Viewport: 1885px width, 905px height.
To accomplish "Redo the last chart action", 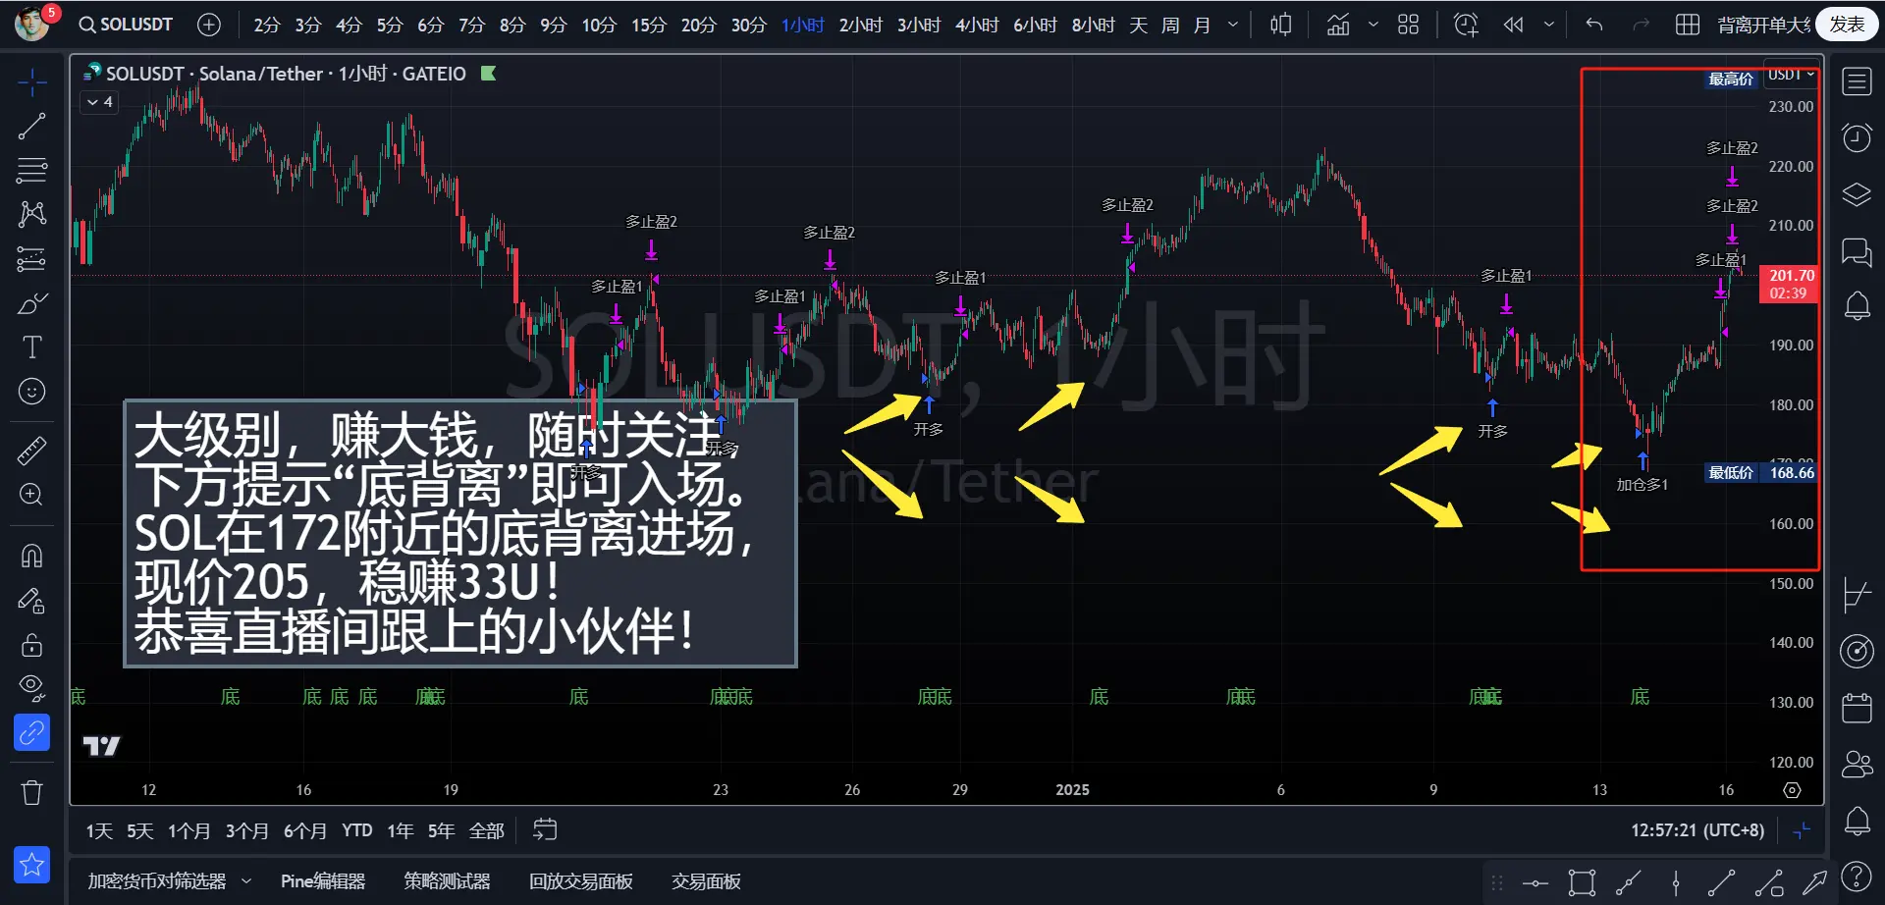I will click(x=1641, y=25).
